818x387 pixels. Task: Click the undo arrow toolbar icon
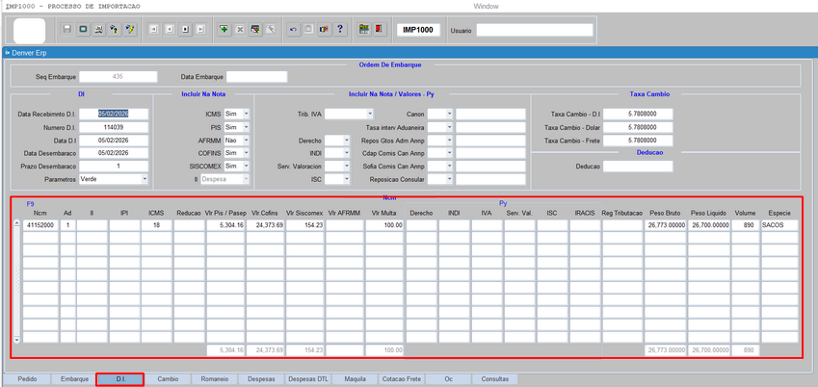coord(293,30)
